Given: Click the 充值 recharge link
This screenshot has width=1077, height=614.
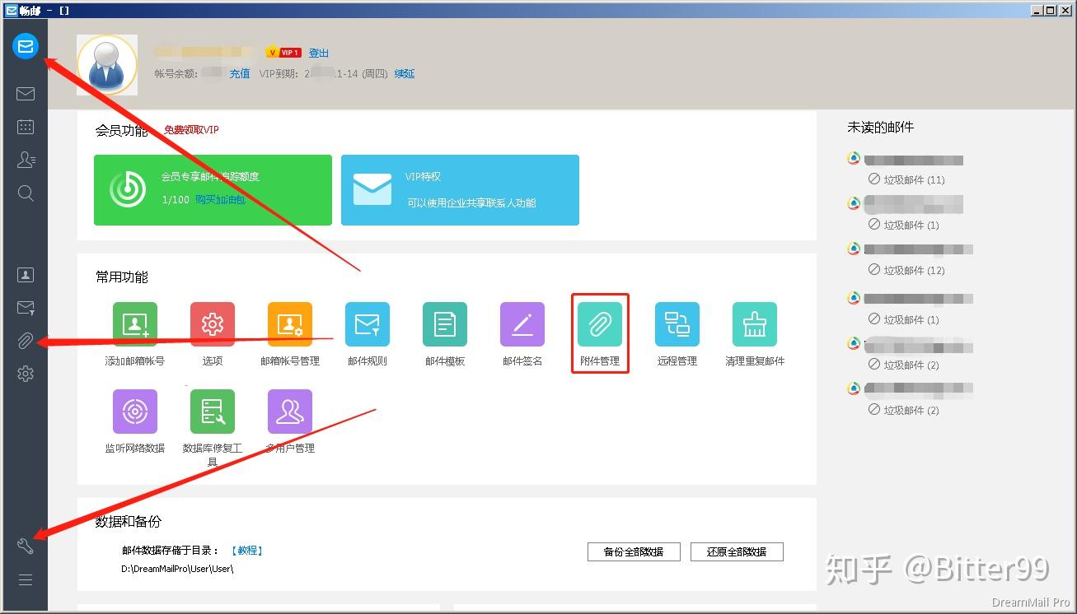Looking at the screenshot, I should point(240,73).
